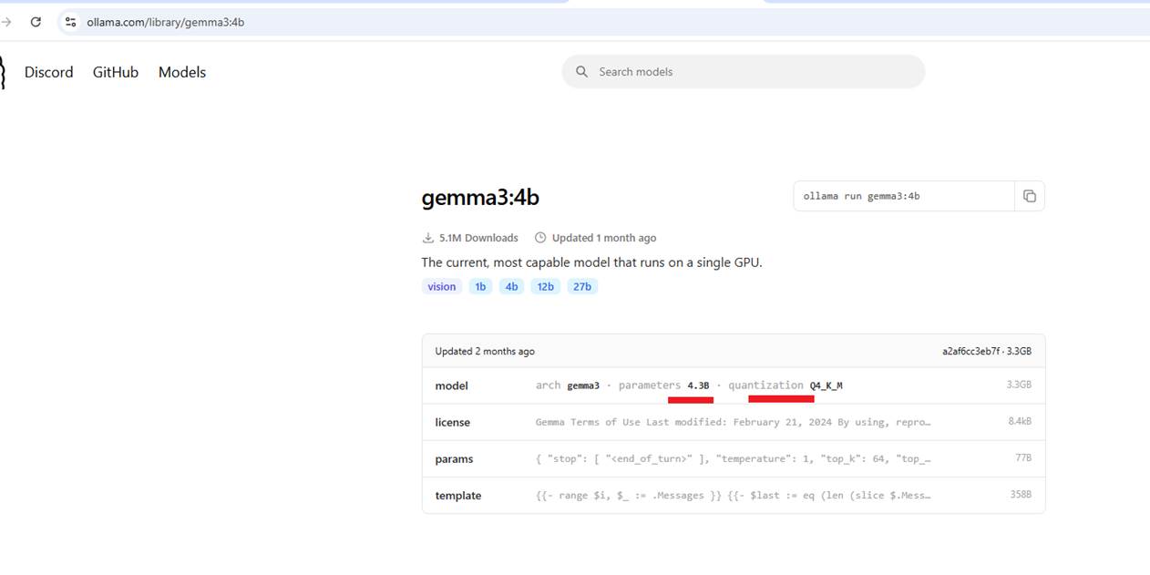Copy the ollama run command
This screenshot has height=575, width=1150.
click(x=1030, y=196)
